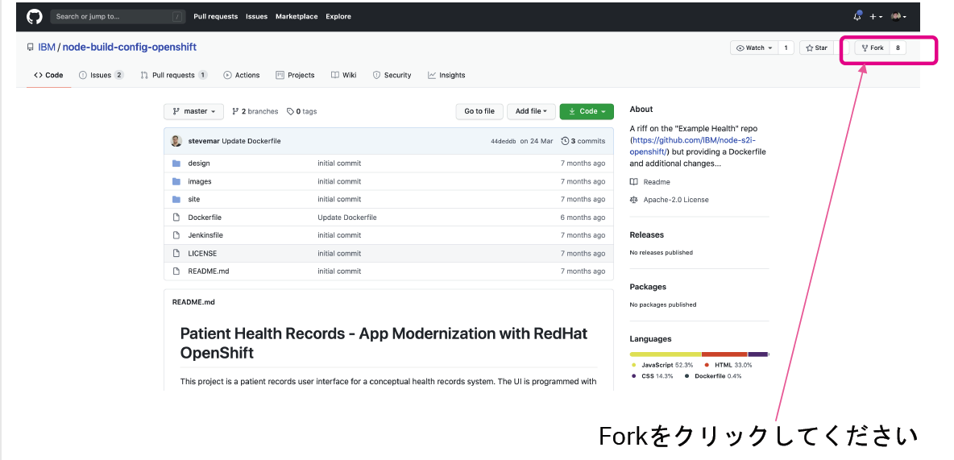Click the fork count 8
954x460 pixels.
[898, 48]
